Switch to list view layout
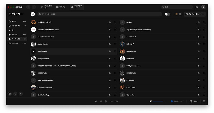 coord(176,14)
